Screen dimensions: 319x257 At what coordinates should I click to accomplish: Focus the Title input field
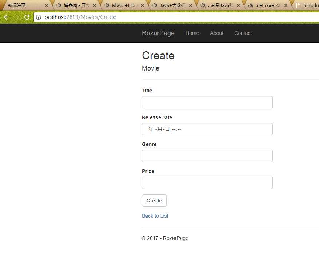tap(207, 102)
